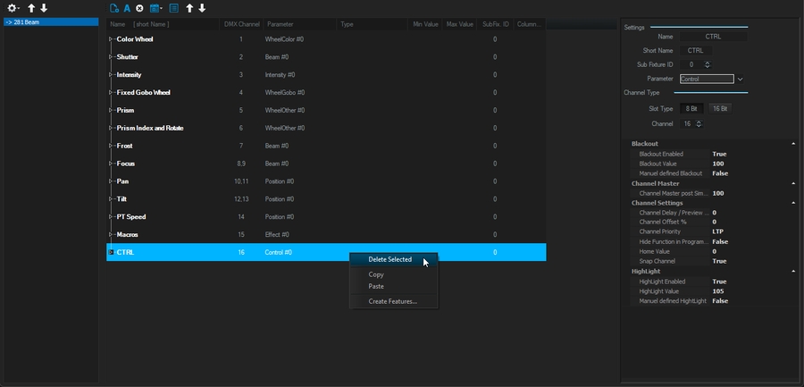Select the 281 Beam fixture entry
The height and width of the screenshot is (387, 804).
click(50, 21)
